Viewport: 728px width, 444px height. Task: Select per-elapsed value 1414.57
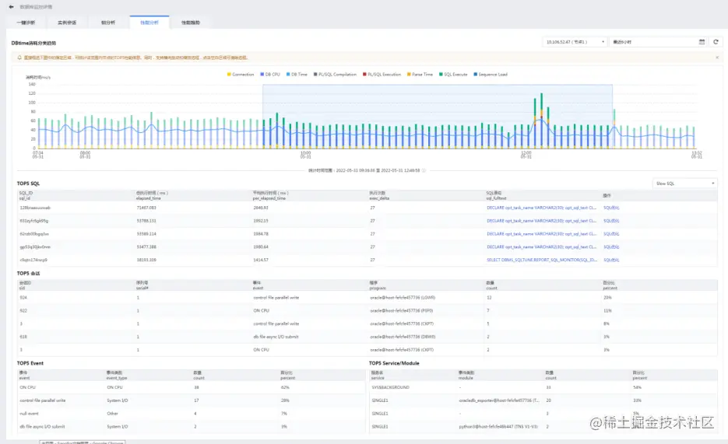tap(261, 260)
